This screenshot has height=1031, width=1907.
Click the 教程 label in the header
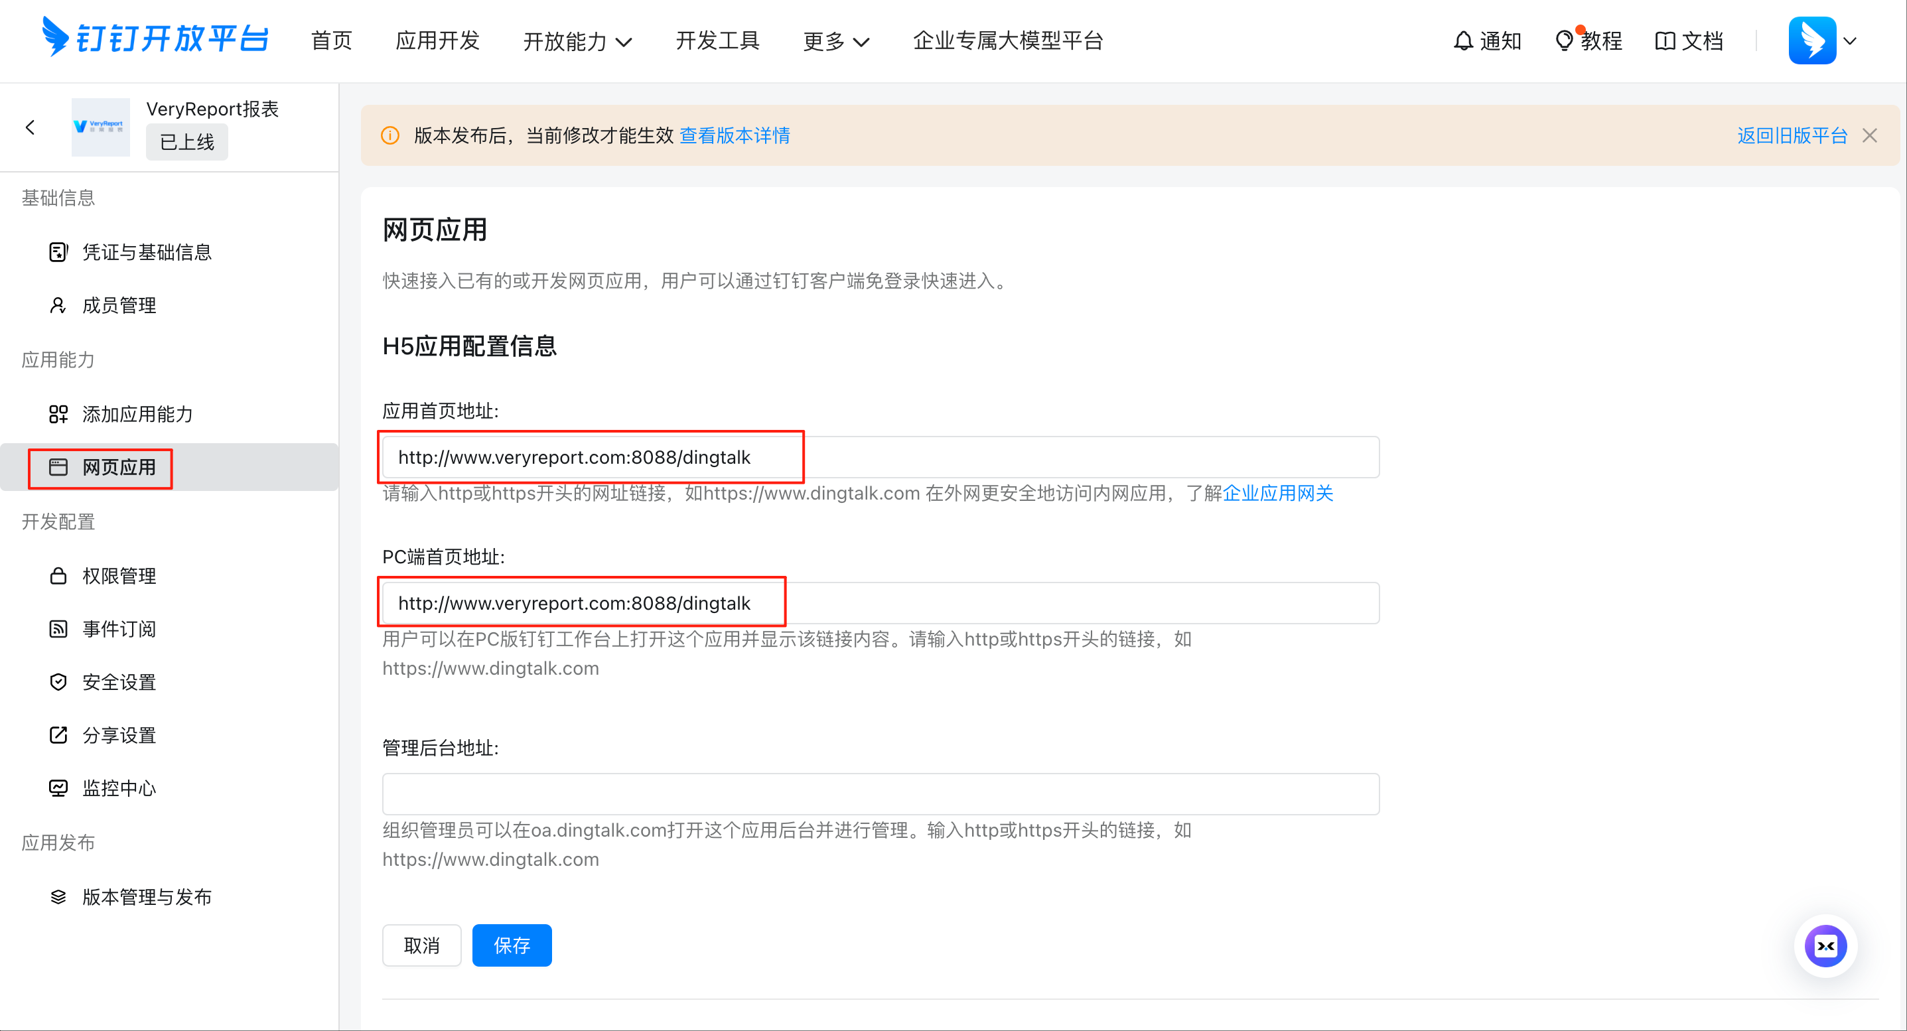1601,40
